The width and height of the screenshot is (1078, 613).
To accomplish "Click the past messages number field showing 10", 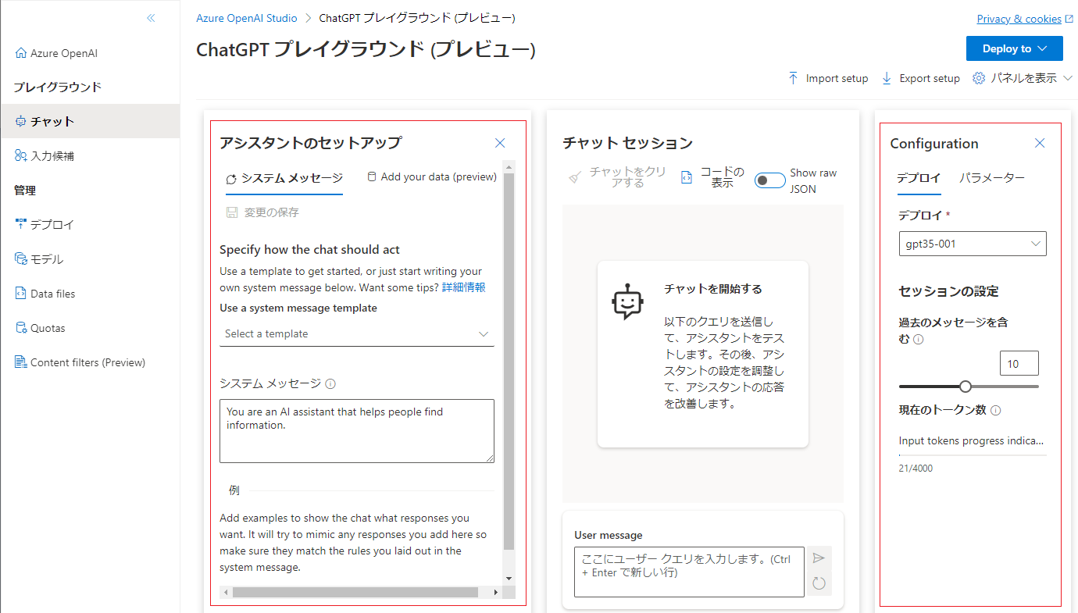I will tap(1019, 364).
